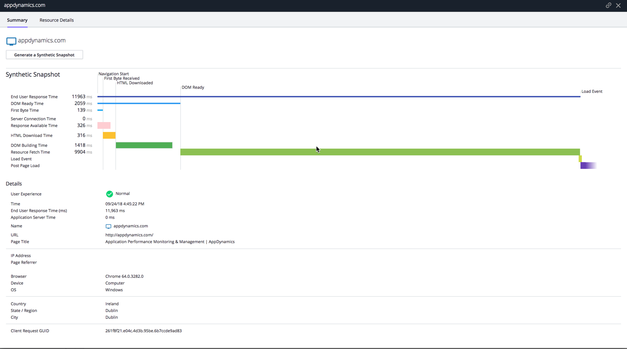The width and height of the screenshot is (627, 349).
Task: Switch to the Summary tab
Action: 17,20
